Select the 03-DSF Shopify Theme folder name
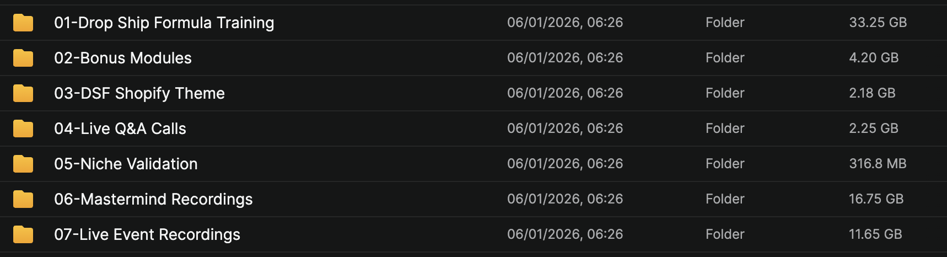The height and width of the screenshot is (257, 947). click(x=139, y=93)
